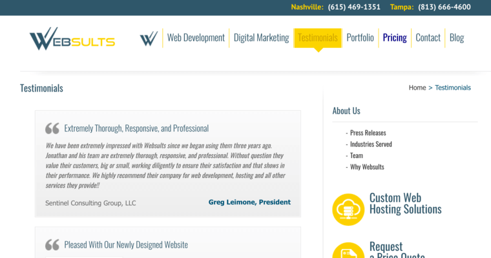This screenshot has width=491, height=258.
Task: Open the Pricing page
Action: (x=395, y=38)
